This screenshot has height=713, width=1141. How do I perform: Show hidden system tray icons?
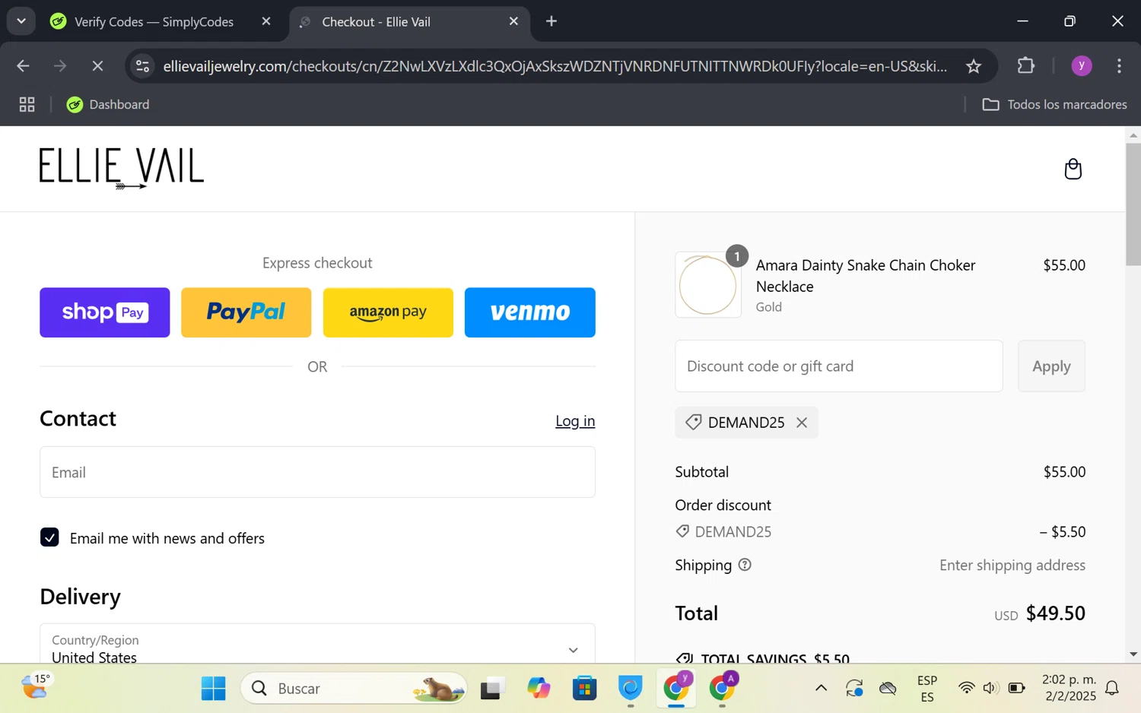click(x=822, y=689)
